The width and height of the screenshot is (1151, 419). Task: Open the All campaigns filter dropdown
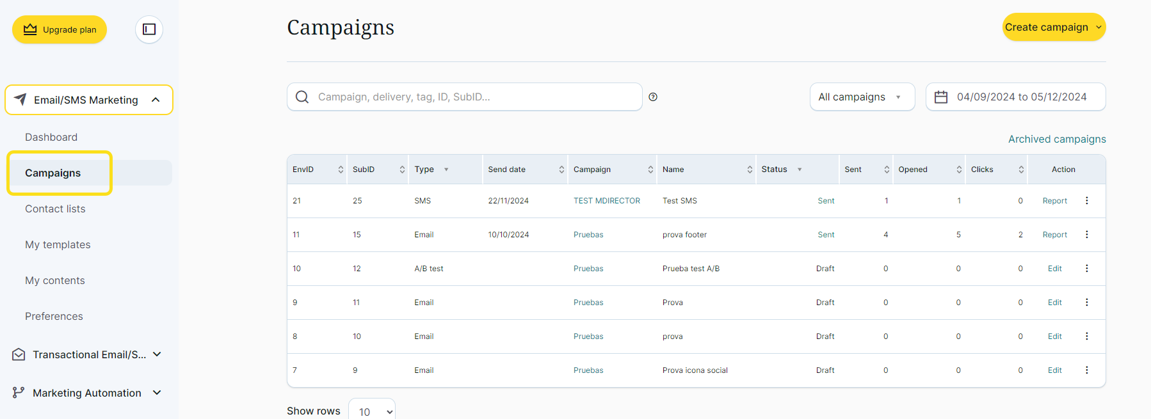[x=862, y=97]
